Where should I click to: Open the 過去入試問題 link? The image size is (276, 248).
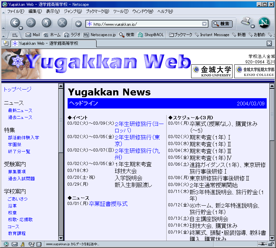click(21, 178)
